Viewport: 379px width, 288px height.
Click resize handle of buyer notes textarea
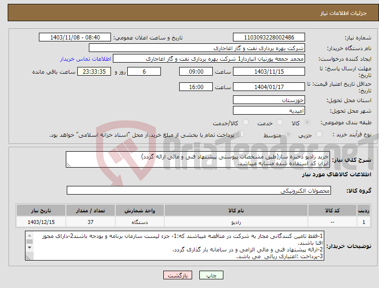pyautogui.click(x=28, y=258)
